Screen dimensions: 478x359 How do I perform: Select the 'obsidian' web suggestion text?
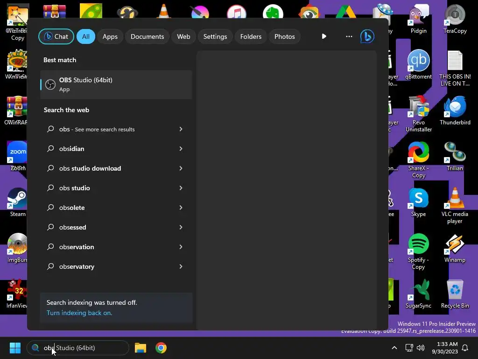[x=71, y=149]
